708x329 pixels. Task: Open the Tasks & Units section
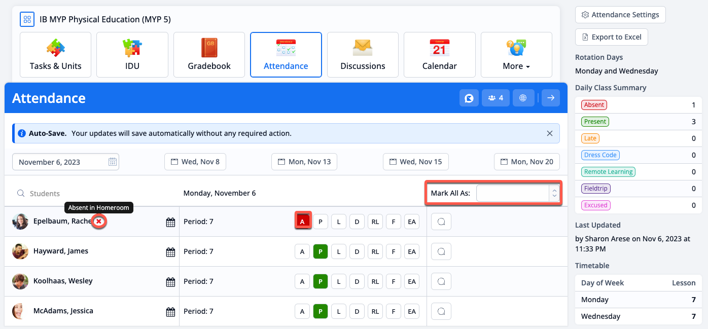coord(55,55)
